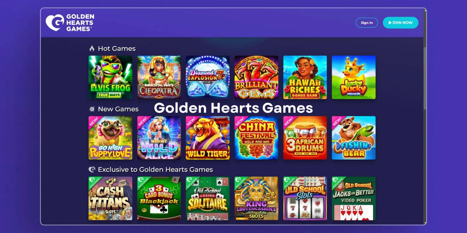Open the Hawaii Riches Bonus Bank game
467x233 pixels.
point(305,77)
